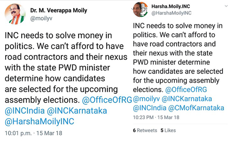Open the @CMofKarnataka mention
Screen dimensions: 228x147
click(x=196, y=108)
